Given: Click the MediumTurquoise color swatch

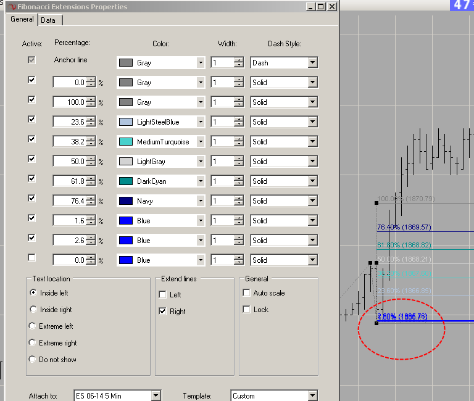Looking at the screenshot, I should tap(126, 142).
